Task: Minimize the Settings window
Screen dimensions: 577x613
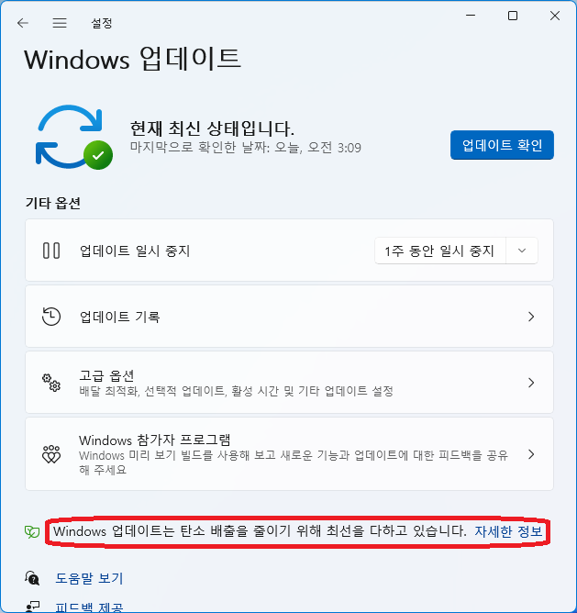Action: pyautogui.click(x=471, y=16)
